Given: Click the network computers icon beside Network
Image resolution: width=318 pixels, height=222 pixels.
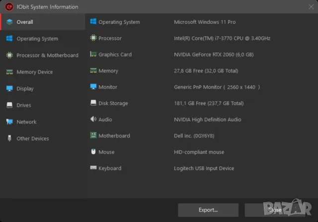Looking at the screenshot, I should [x=9, y=121].
